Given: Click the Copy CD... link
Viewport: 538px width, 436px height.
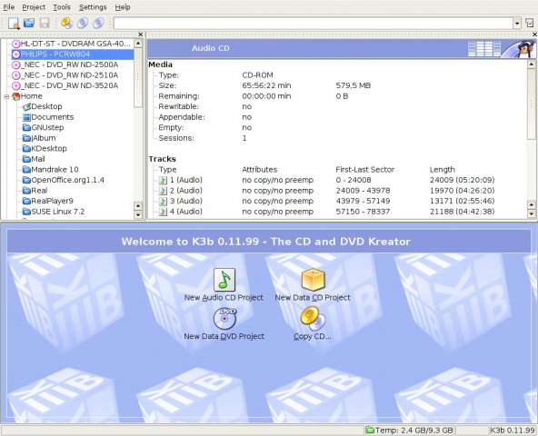Looking at the screenshot, I should (x=313, y=336).
